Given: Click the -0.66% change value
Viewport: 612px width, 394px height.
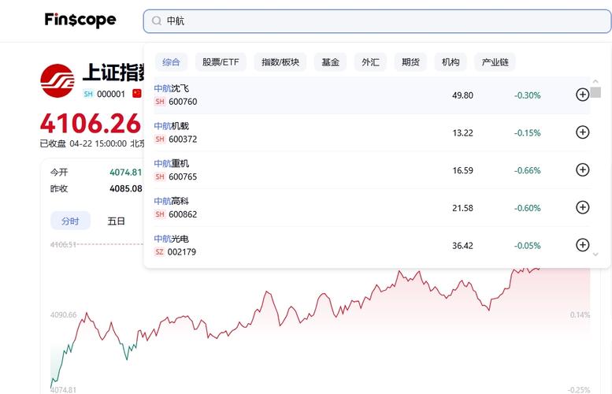Looking at the screenshot, I should [527, 170].
